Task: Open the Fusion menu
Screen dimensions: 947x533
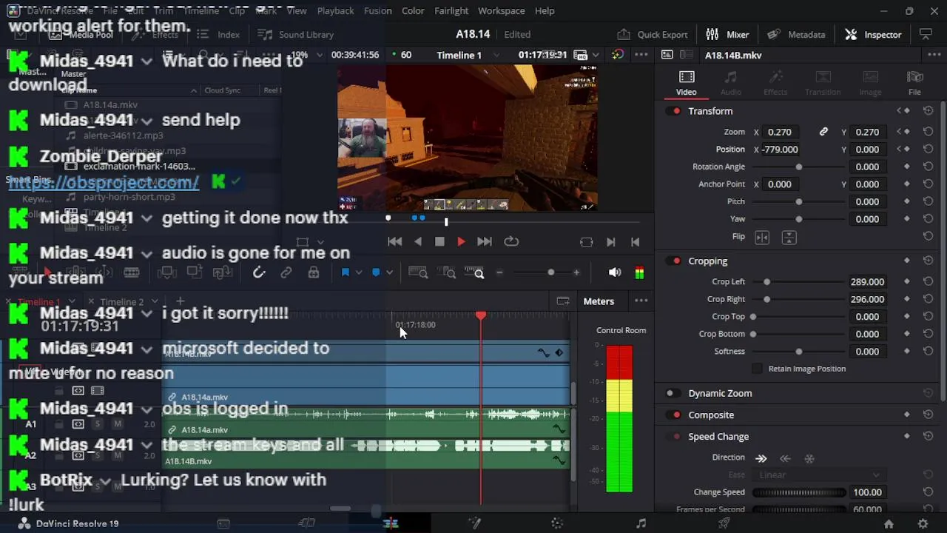Action: tap(378, 11)
